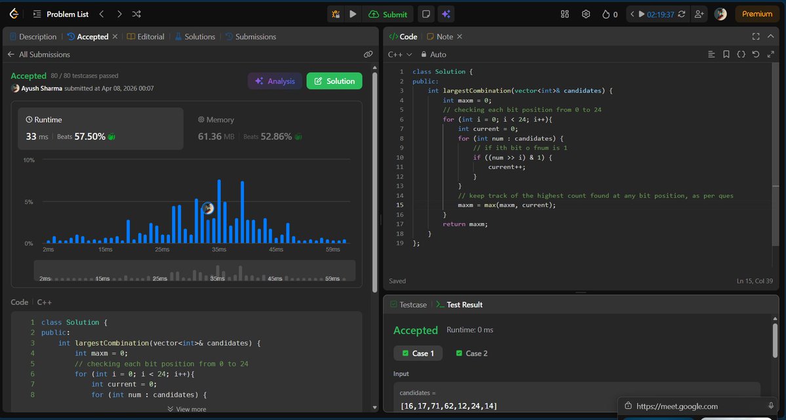View the streak fire counter

pos(610,14)
